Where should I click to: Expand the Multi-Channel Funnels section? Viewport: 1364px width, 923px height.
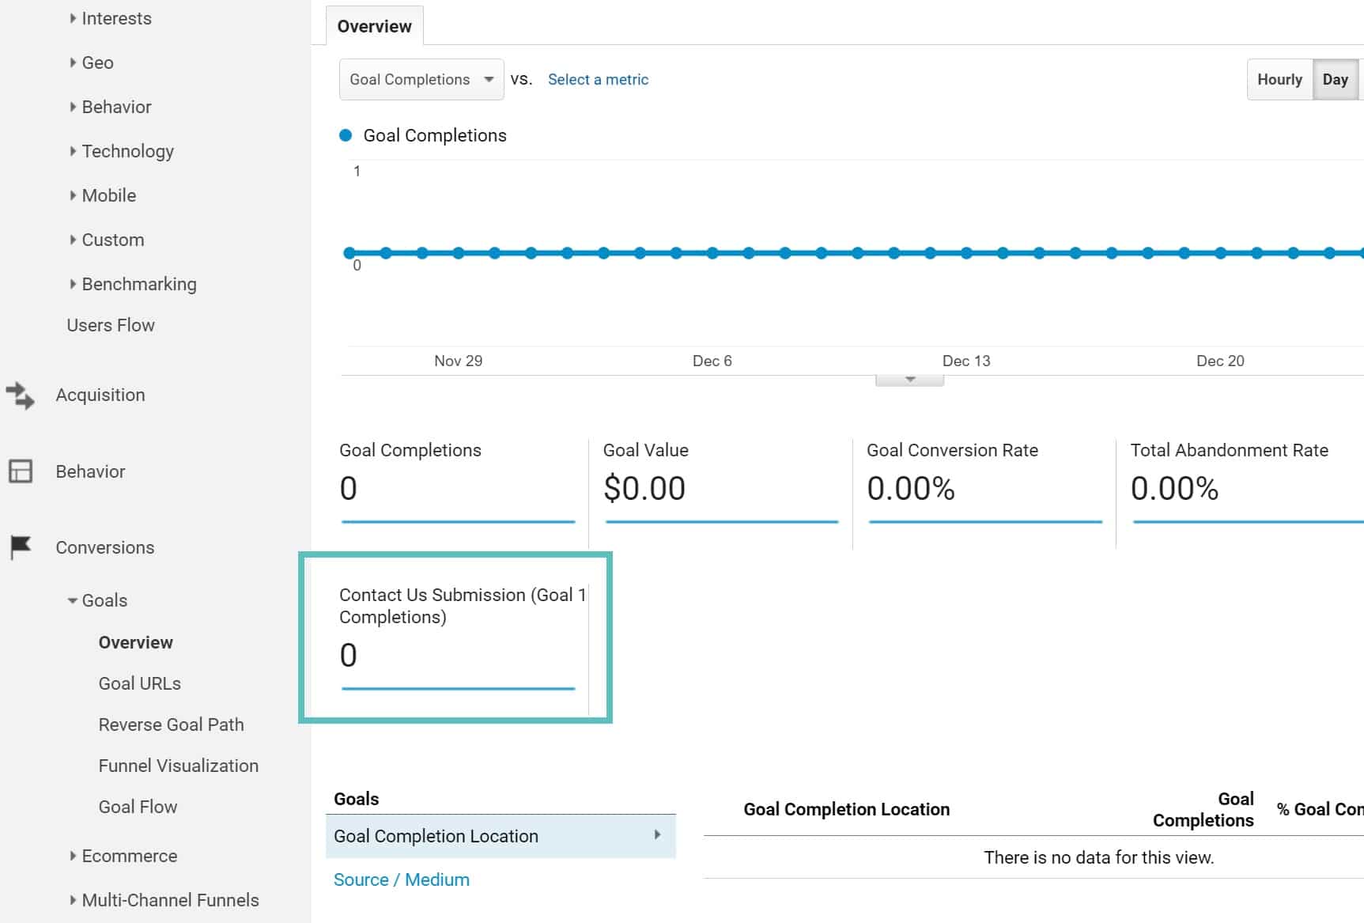(72, 900)
